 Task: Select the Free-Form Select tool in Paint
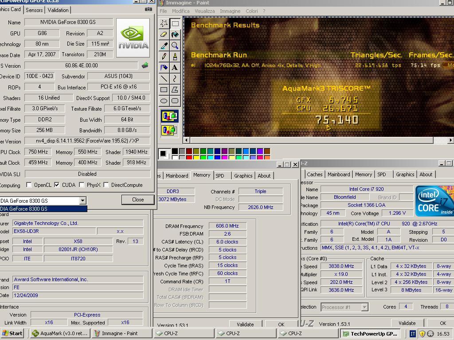click(x=164, y=23)
